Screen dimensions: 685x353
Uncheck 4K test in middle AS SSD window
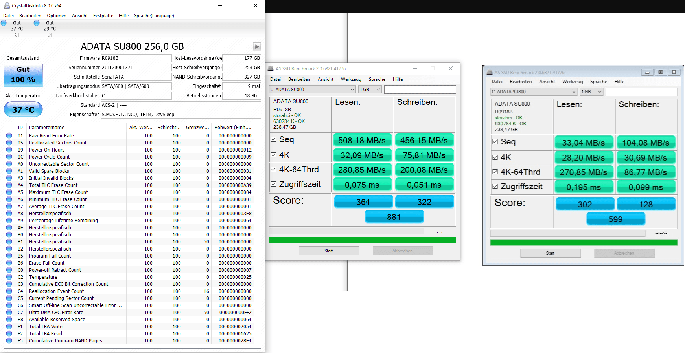point(274,155)
